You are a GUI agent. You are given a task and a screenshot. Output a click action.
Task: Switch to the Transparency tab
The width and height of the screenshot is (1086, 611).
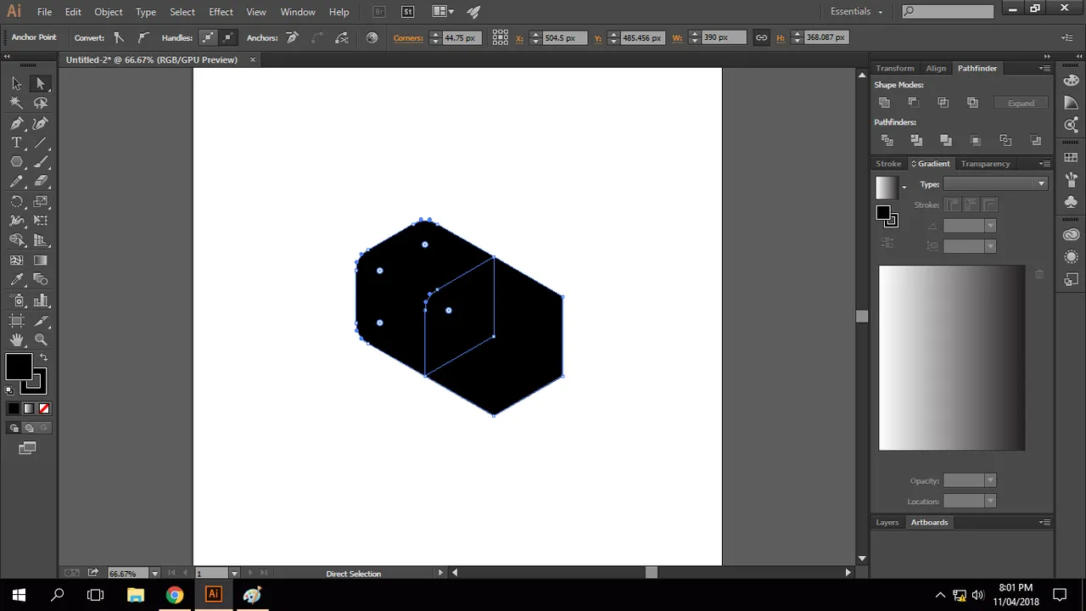click(x=985, y=164)
